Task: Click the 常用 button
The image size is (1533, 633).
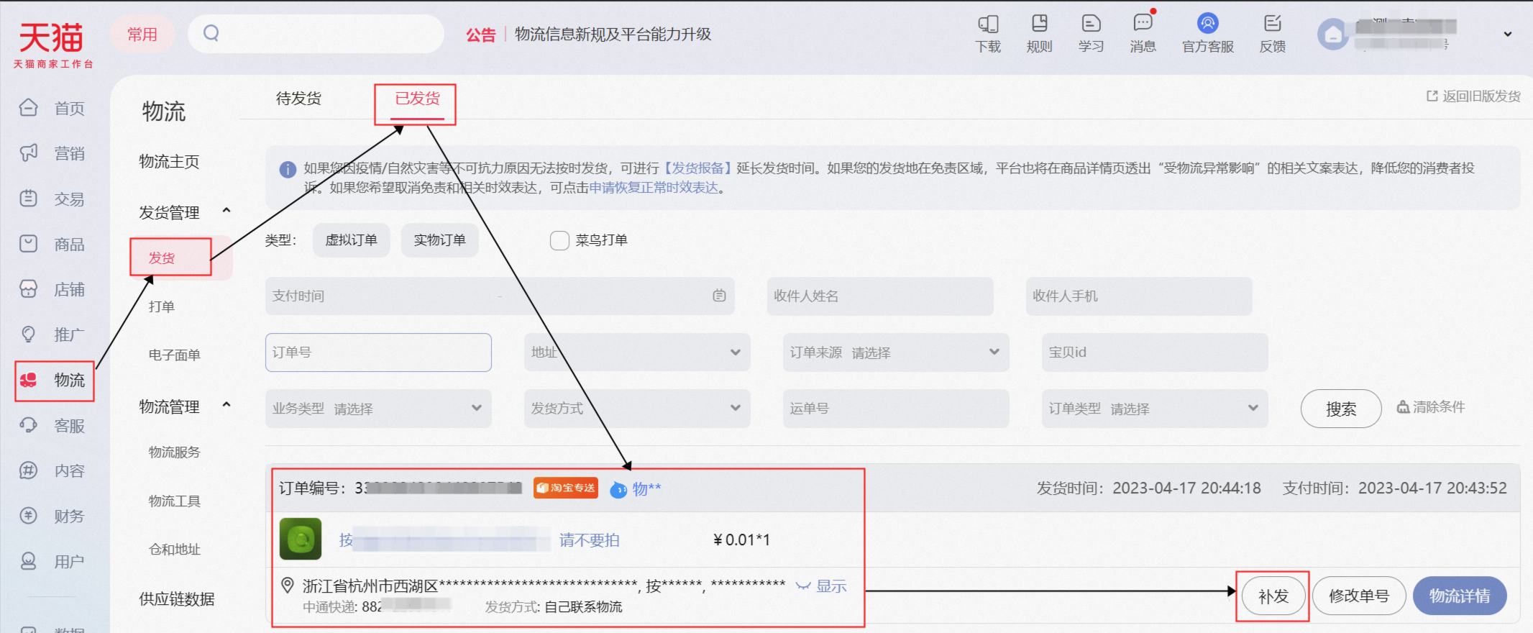Action: tap(142, 34)
